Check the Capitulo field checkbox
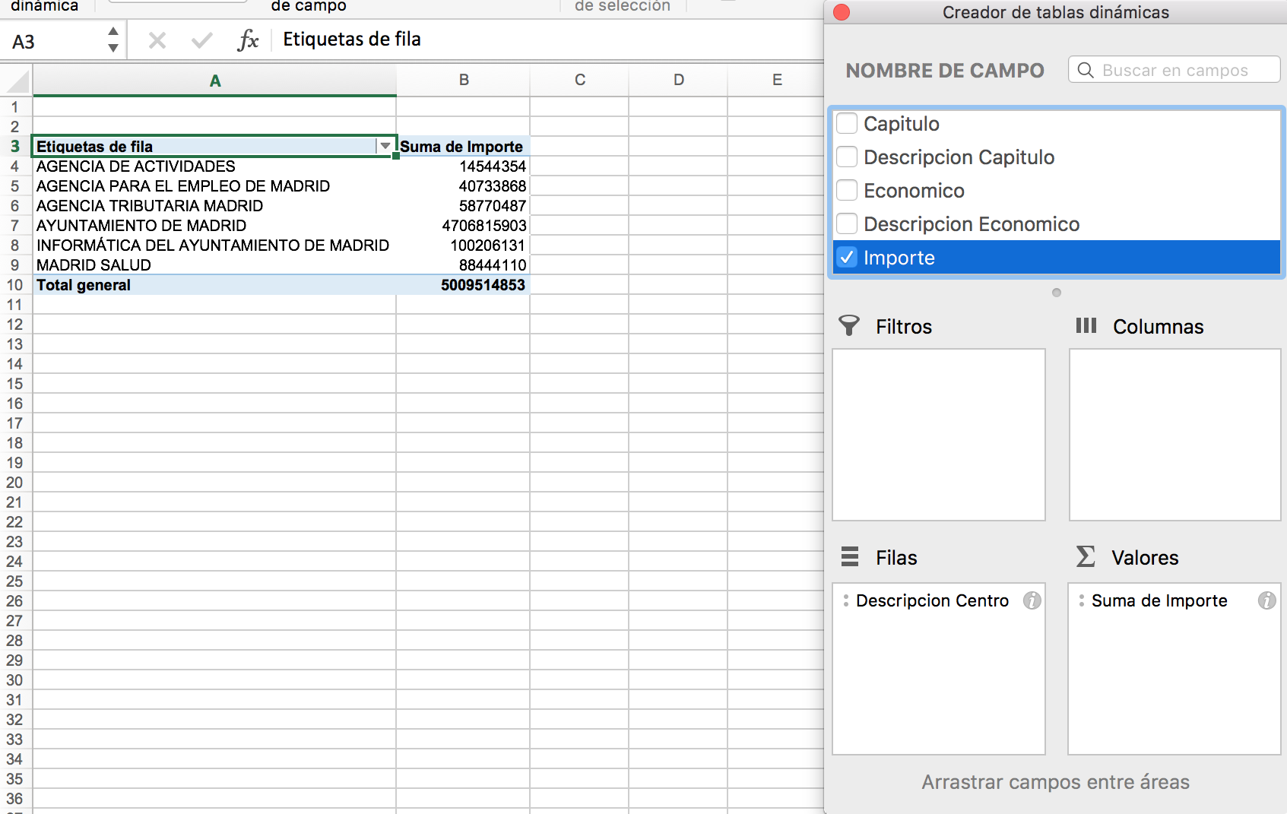Viewport: 1287px width, 814px height. click(x=847, y=123)
